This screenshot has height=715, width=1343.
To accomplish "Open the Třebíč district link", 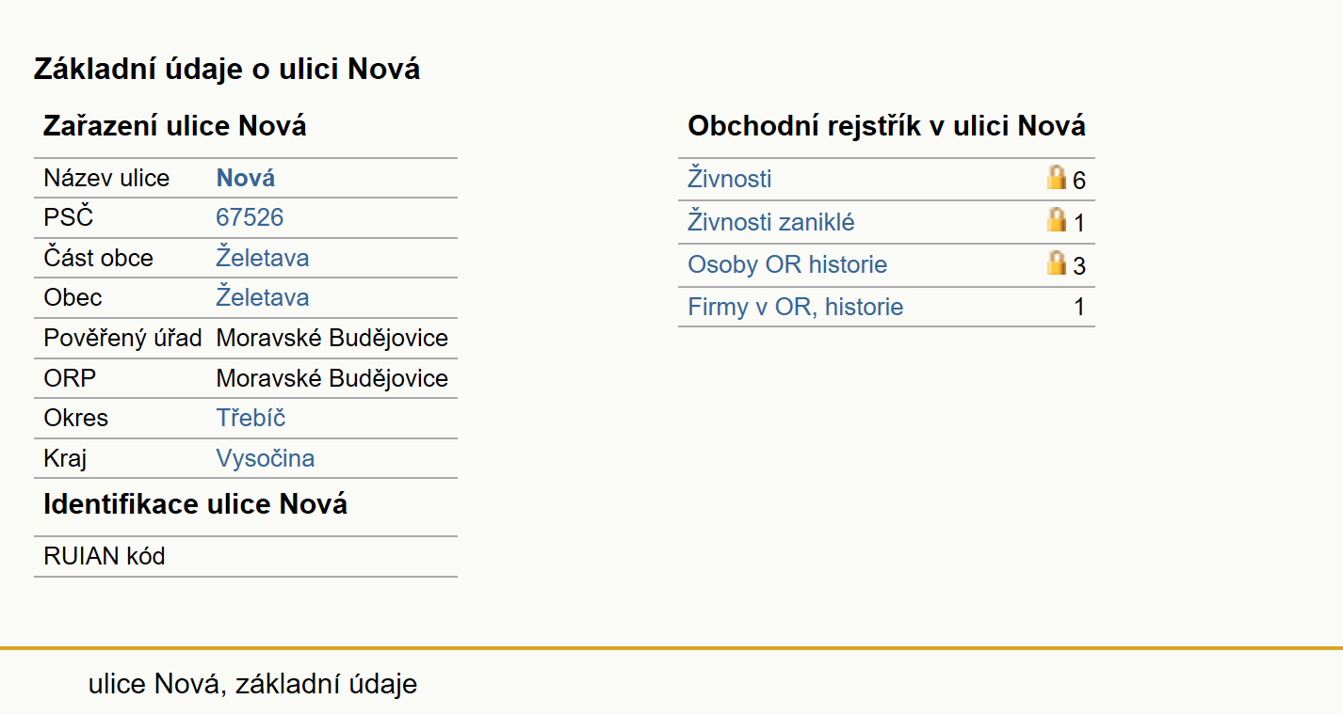I will pyautogui.click(x=251, y=418).
